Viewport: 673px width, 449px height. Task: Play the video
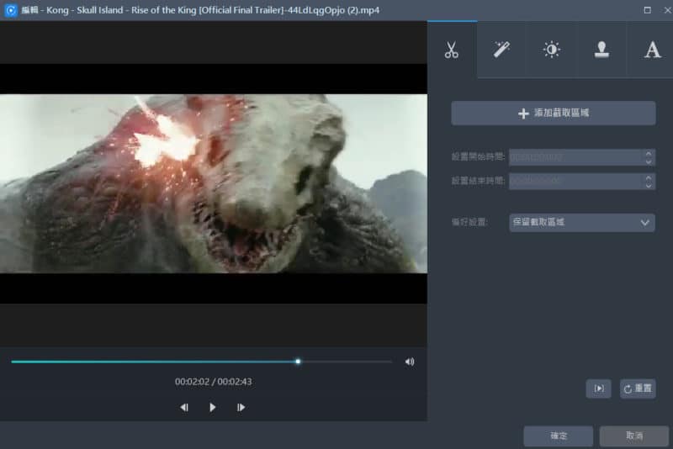[x=213, y=408]
